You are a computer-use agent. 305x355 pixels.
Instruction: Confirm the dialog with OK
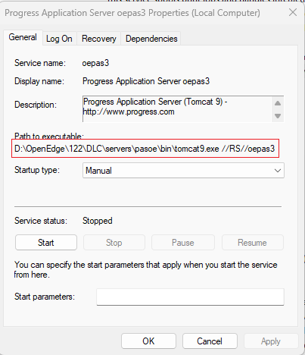click(148, 341)
